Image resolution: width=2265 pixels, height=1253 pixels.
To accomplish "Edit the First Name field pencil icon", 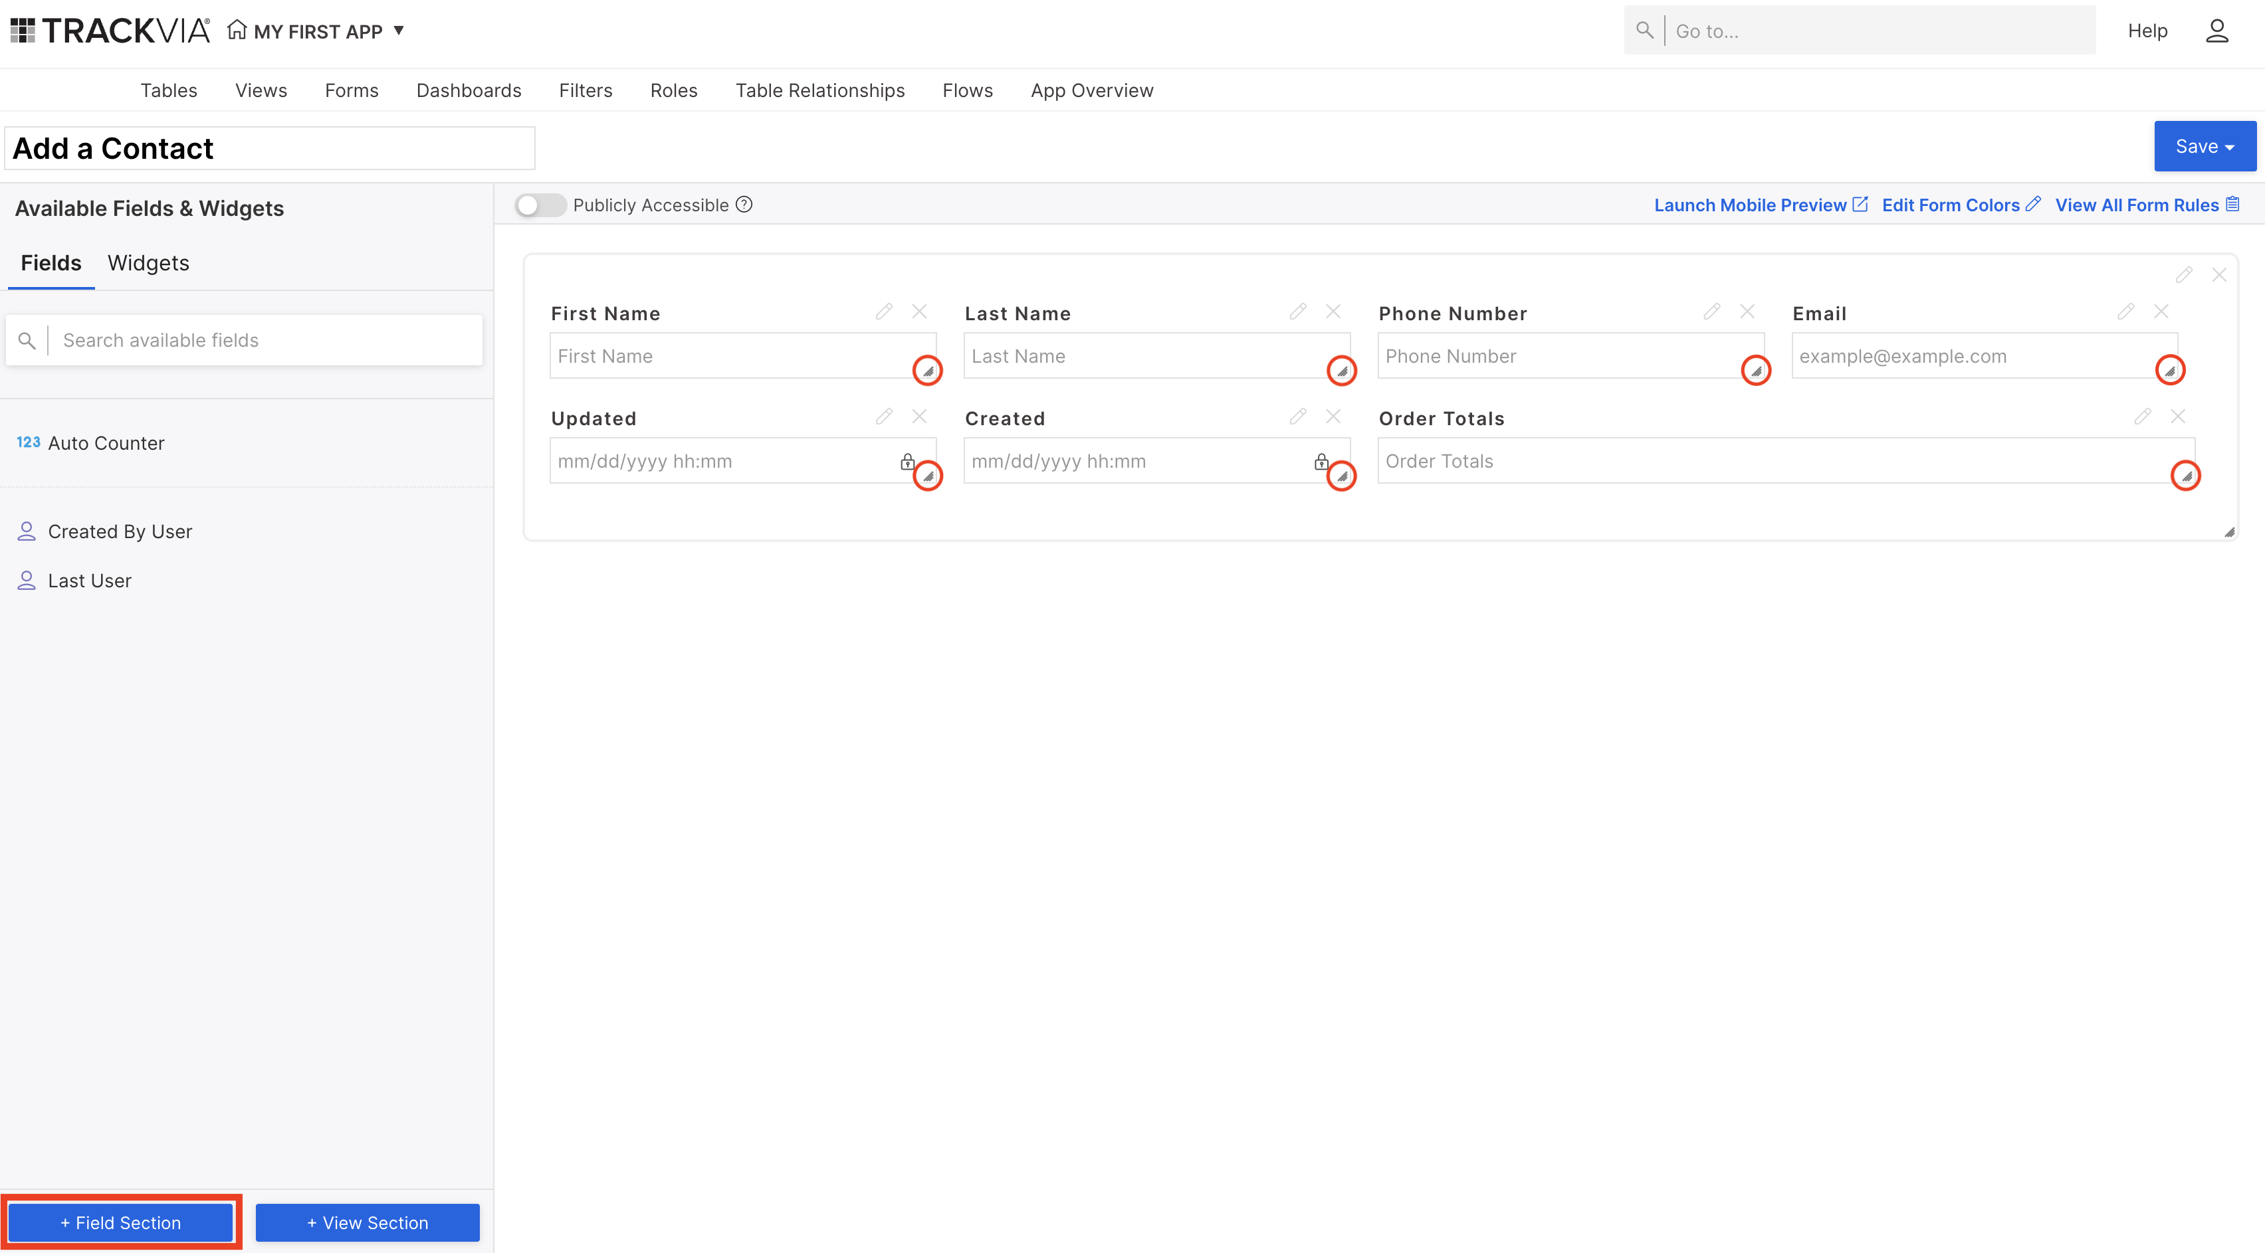I will (884, 311).
